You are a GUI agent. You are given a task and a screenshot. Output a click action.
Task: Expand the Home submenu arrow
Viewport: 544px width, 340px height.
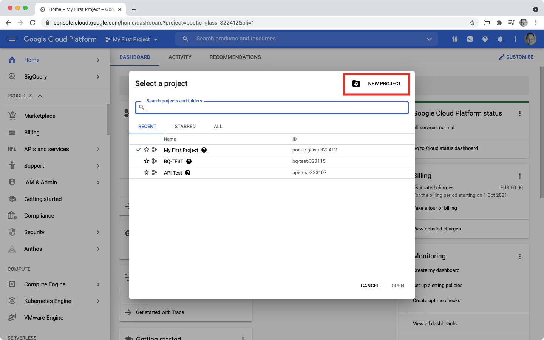[98, 60]
